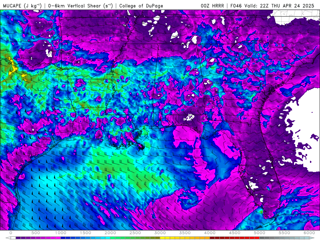
Task: Click the first dark blue swatch below 1000
Action: (x=63, y=238)
